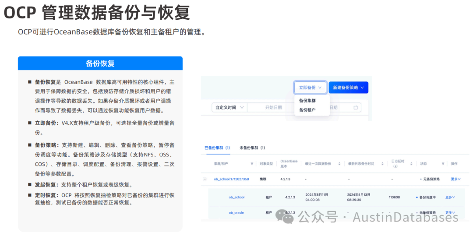Image resolution: width=473 pixels, height=236 pixels.
Task: Click the 操作 column header
Action: [454, 164]
